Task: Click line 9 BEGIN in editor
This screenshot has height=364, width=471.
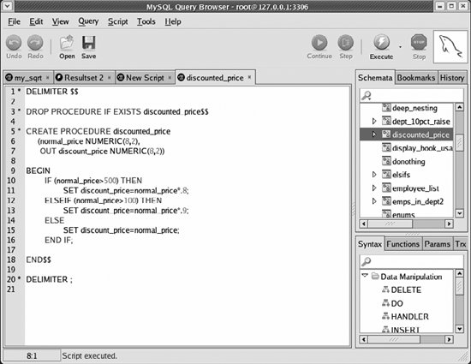Action: [38, 171]
